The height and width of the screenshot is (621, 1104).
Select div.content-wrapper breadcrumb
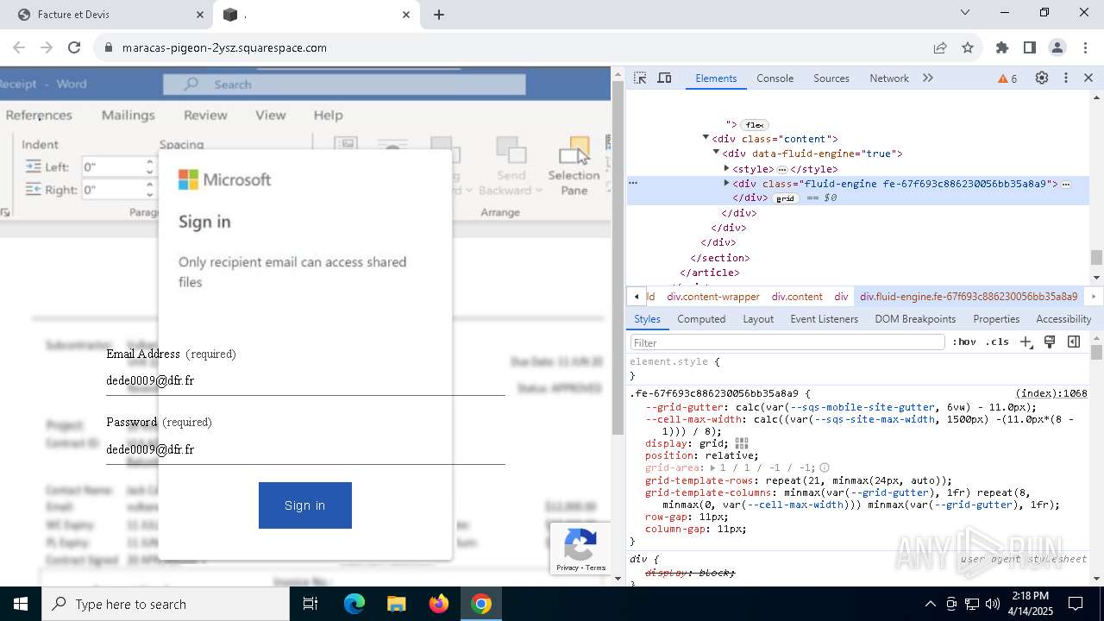[x=713, y=296]
